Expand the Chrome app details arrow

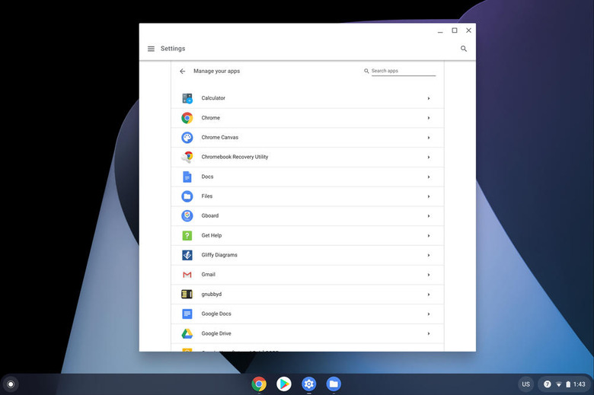click(x=429, y=118)
